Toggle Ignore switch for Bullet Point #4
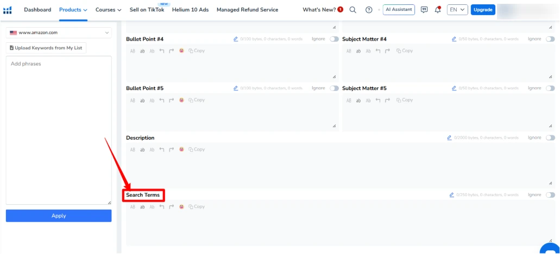560x254 pixels. (x=334, y=39)
